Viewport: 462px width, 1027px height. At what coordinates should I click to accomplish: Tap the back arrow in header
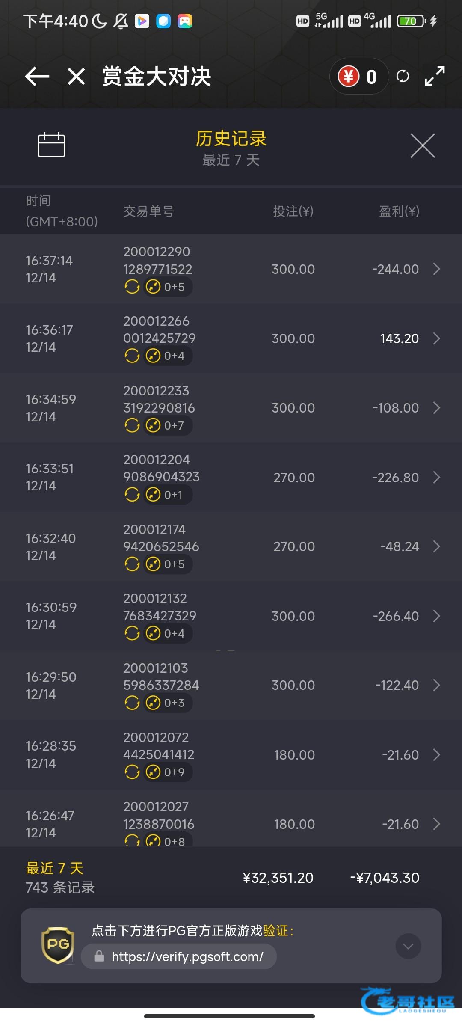[37, 77]
